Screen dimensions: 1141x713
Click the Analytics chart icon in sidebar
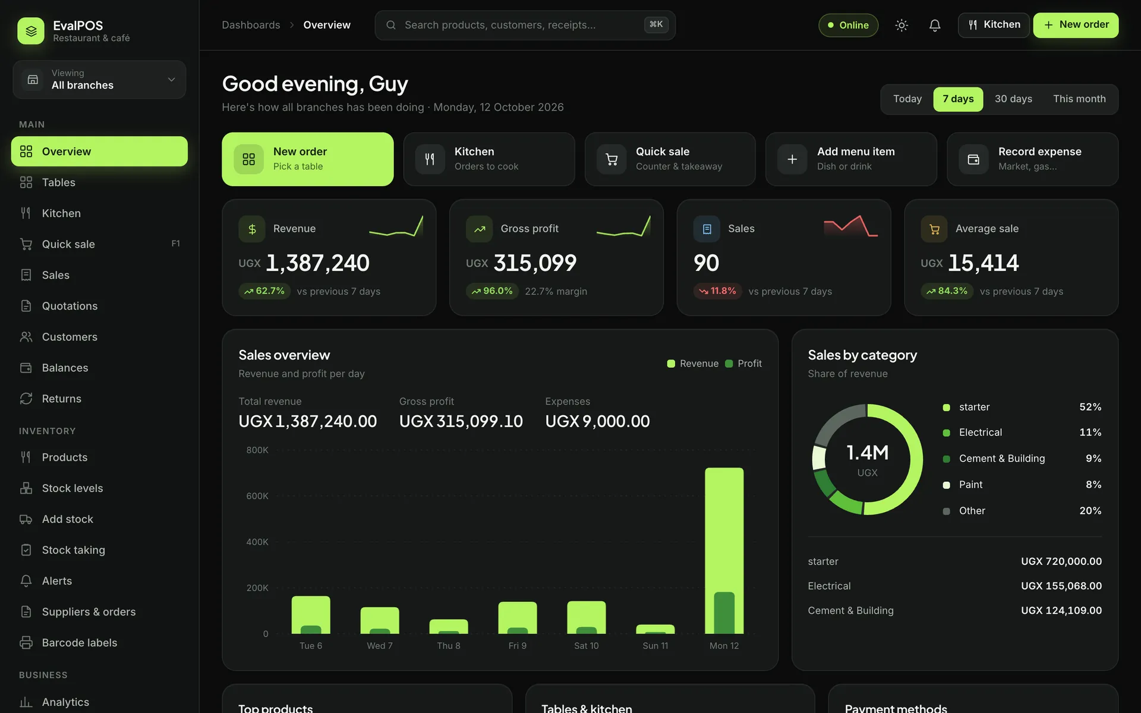point(26,702)
